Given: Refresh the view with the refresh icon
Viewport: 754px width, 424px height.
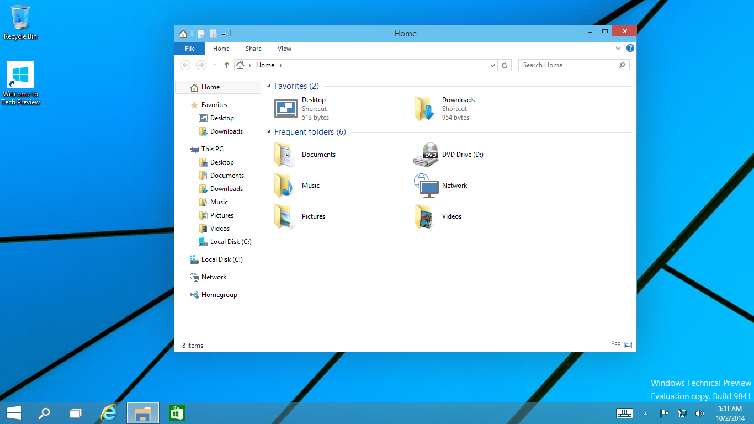Looking at the screenshot, I should (x=505, y=65).
